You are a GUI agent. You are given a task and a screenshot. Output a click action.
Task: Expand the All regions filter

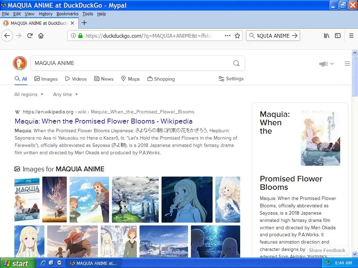pos(29,94)
